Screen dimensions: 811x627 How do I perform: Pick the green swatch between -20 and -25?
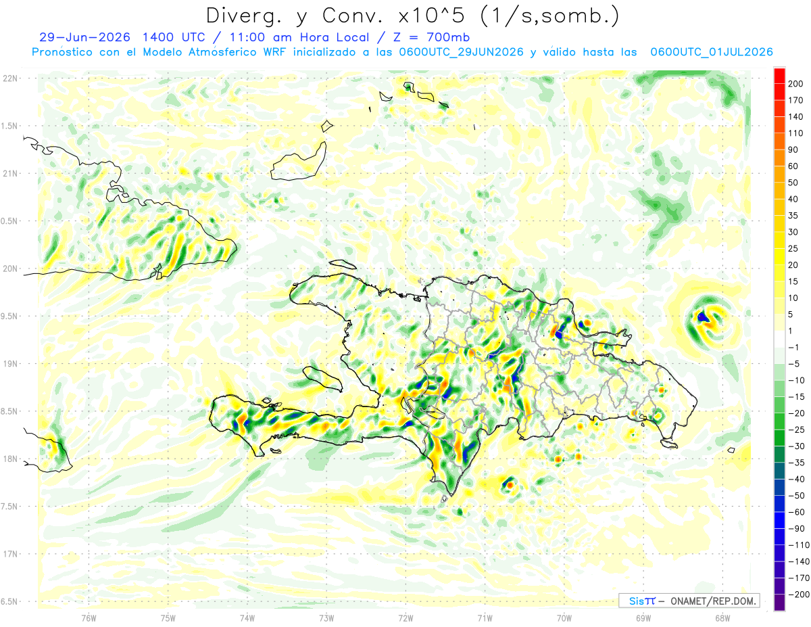click(x=780, y=422)
